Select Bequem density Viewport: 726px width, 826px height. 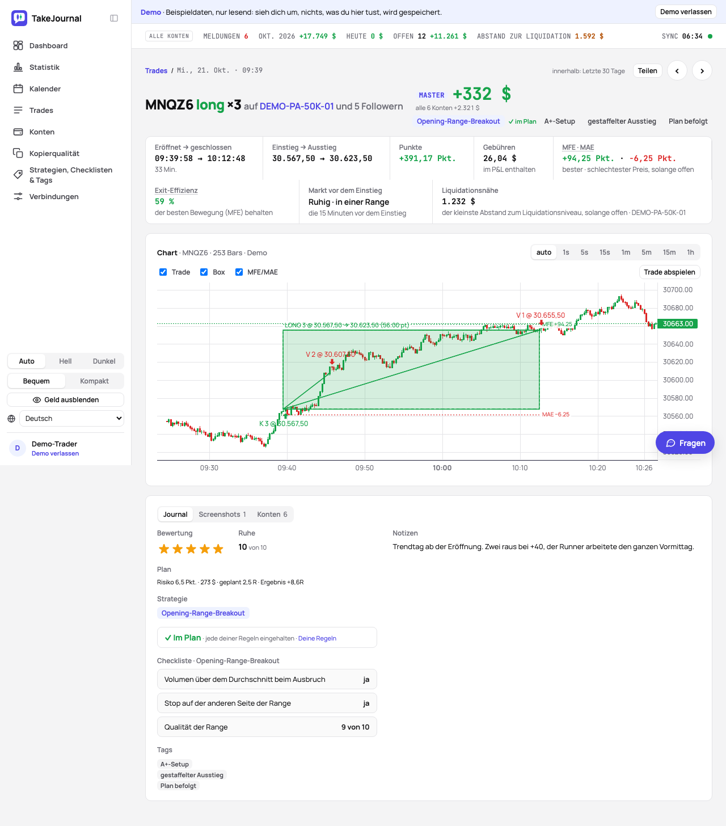[36, 381]
